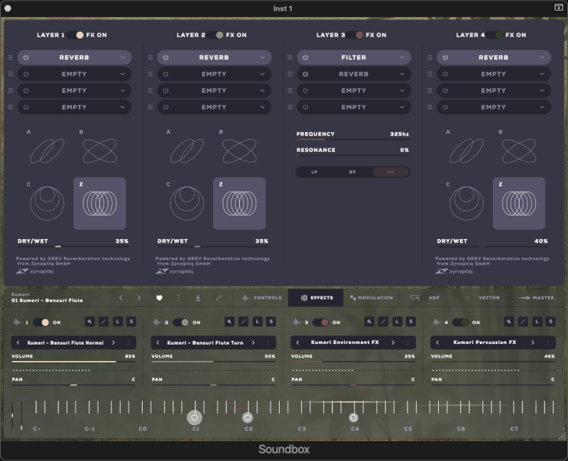Lock layer 1 with the L button

tap(118, 321)
